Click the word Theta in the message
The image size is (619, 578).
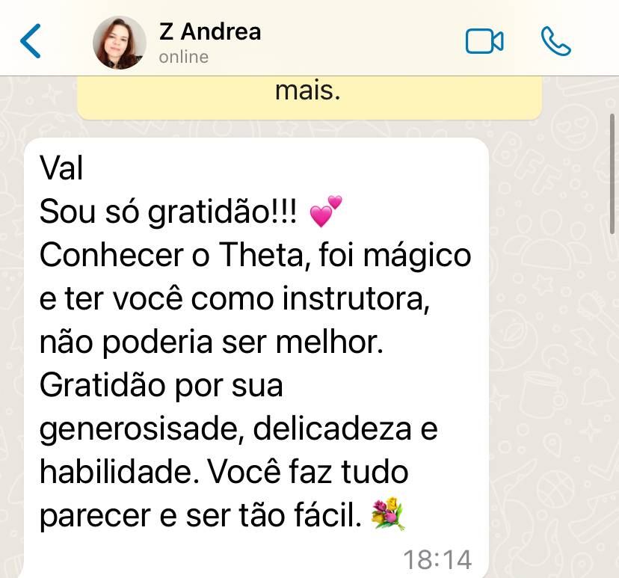point(262,255)
